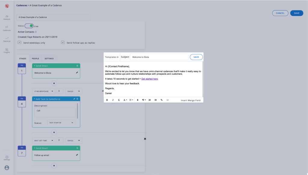Delete the Add Task to Salesforce stage
The width and height of the screenshot is (308, 175).
[77, 99]
